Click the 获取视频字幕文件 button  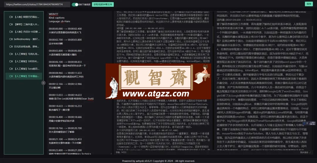pos(103,4)
